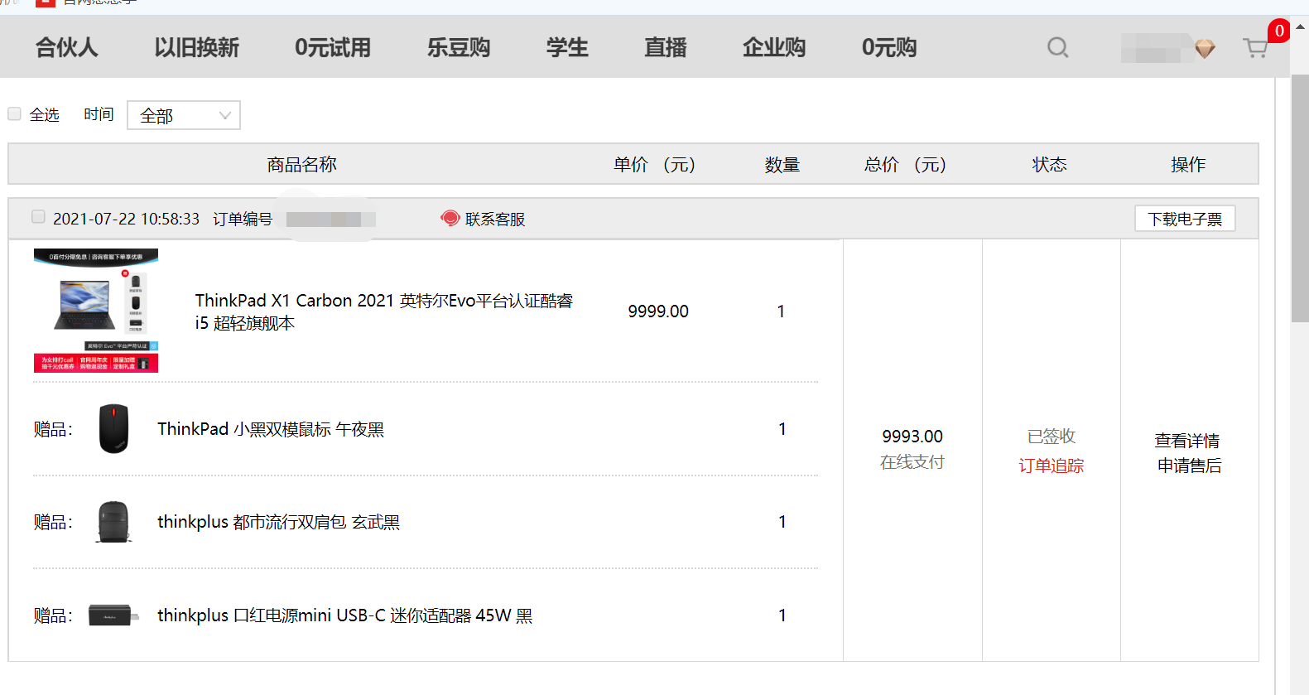Click the diamond membership icon

coord(1205,49)
